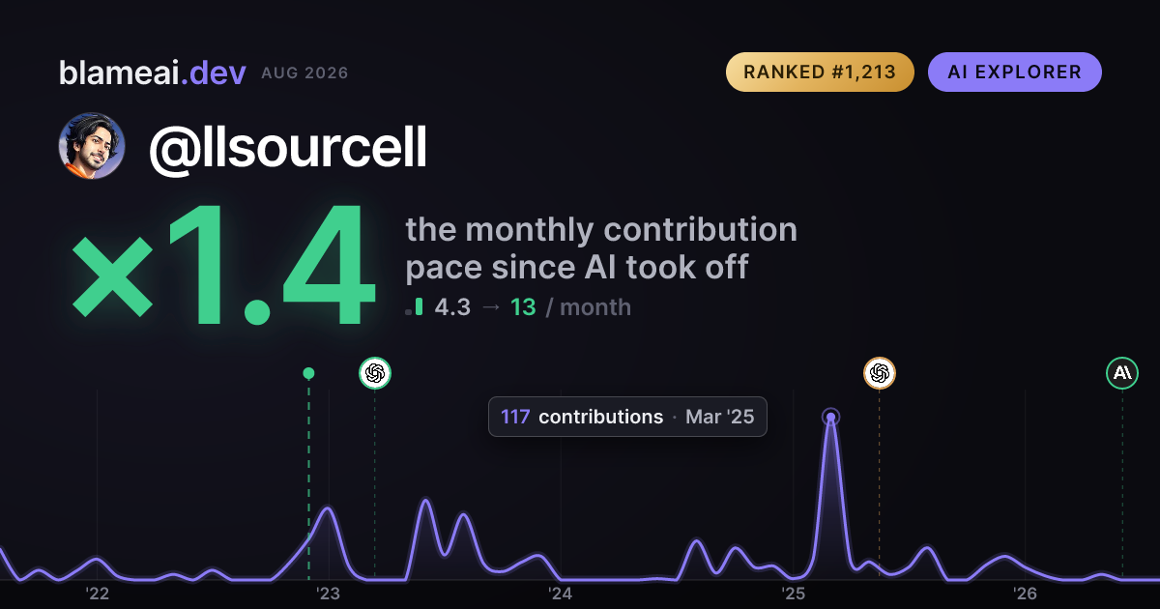The width and height of the screenshot is (1160, 609).
Task: Click the green dot above the dashed line
Action: [308, 373]
